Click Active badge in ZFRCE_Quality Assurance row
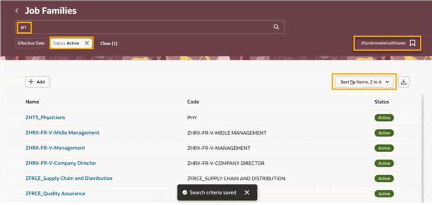The image size is (432, 205). coord(384,194)
